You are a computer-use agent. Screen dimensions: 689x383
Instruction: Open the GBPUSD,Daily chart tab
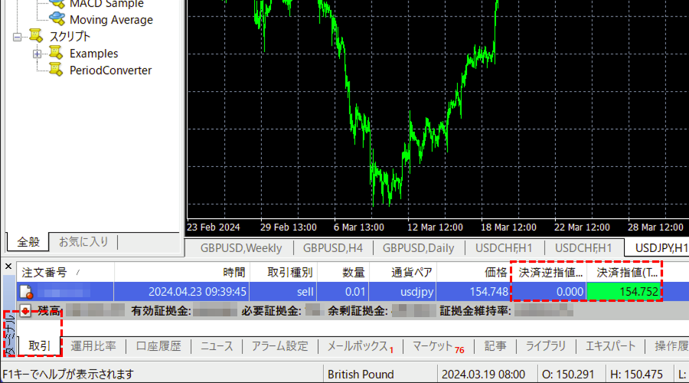coord(418,248)
